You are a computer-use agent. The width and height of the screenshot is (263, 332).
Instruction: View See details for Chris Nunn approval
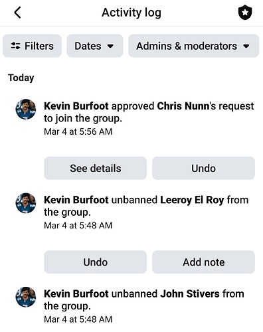pyautogui.click(x=95, y=168)
